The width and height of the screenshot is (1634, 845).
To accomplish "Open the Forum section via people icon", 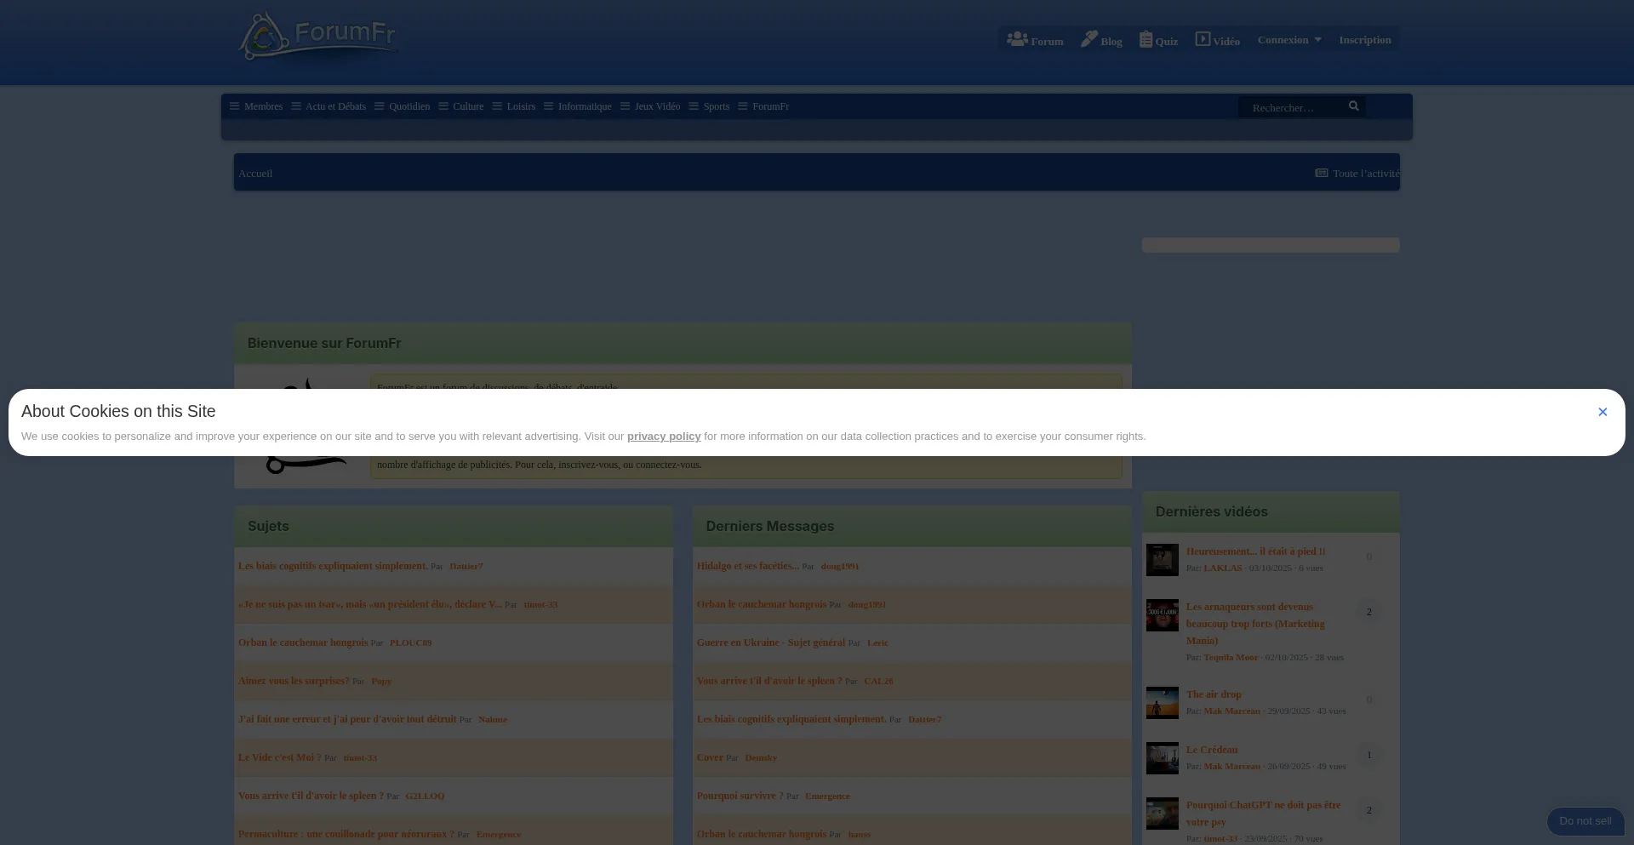I will pyautogui.click(x=1017, y=39).
